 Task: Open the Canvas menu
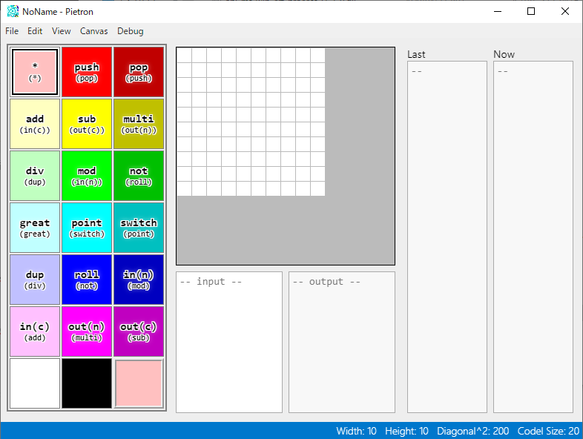94,31
